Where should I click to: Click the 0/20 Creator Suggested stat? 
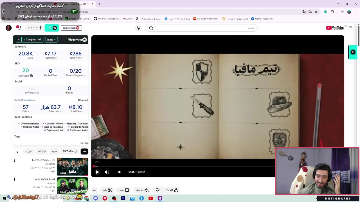coord(75,72)
